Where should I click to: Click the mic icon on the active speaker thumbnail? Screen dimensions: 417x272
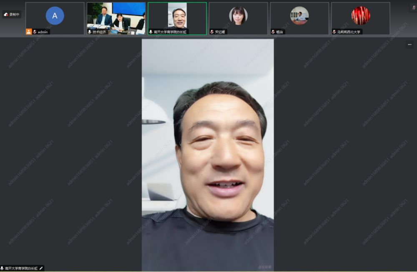pyautogui.click(x=151, y=32)
